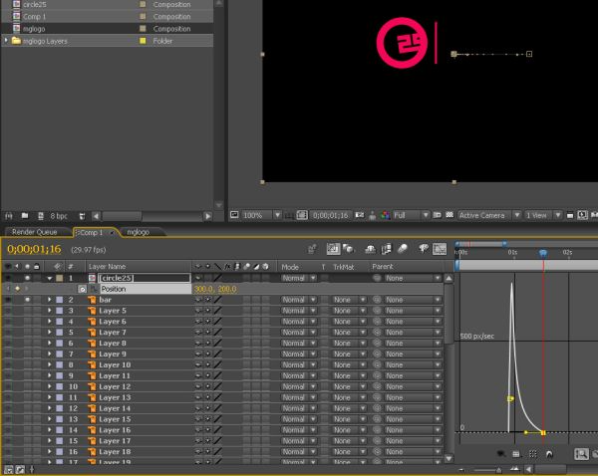
Task: Open the Render Queue tab
Action: coord(34,232)
